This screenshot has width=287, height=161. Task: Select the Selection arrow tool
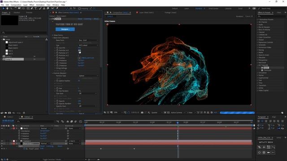pyautogui.click(x=3, y=8)
